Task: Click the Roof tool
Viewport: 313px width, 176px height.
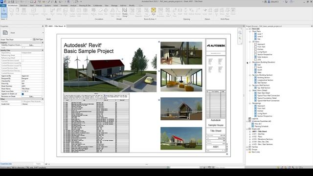Action: (52, 12)
